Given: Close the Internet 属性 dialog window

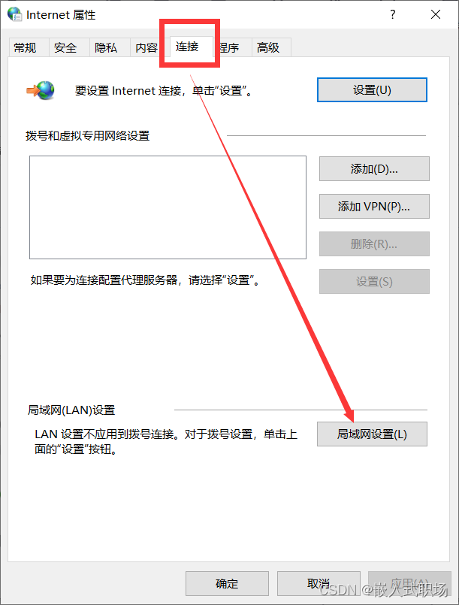Looking at the screenshot, I should tap(436, 15).
